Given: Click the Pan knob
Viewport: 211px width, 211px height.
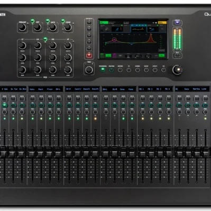Looking at the screenshot, I should click(x=89, y=70).
